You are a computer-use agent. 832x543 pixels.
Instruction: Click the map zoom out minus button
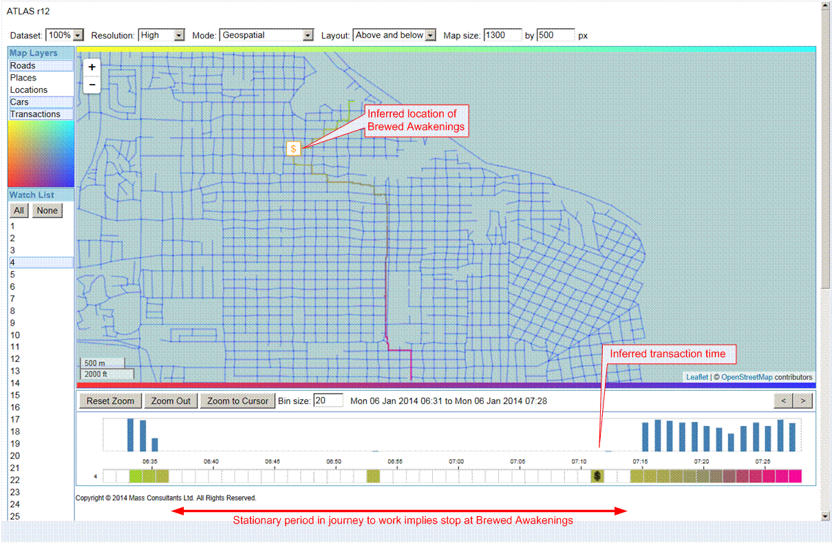[92, 85]
